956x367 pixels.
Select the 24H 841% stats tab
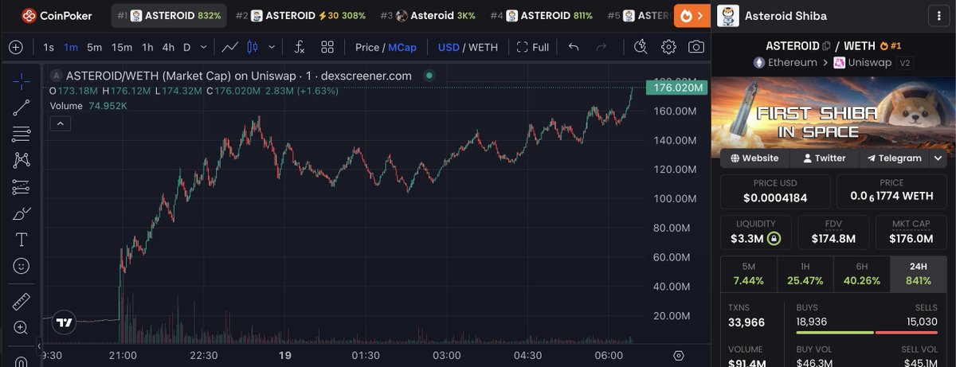pyautogui.click(x=919, y=273)
